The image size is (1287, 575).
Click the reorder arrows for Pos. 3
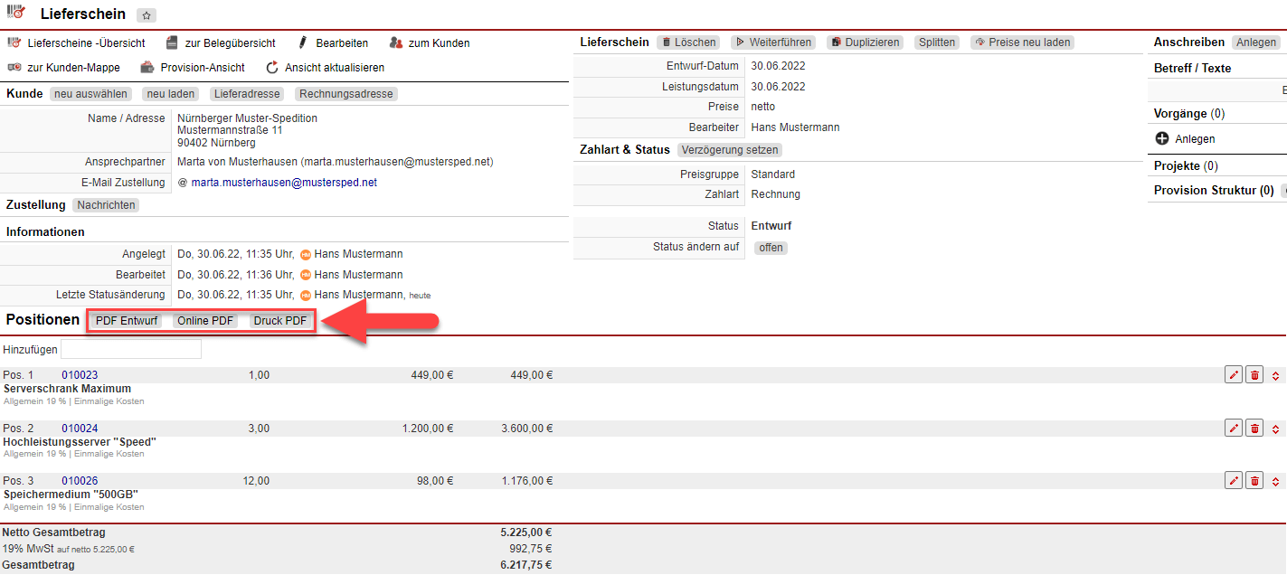[x=1275, y=481]
